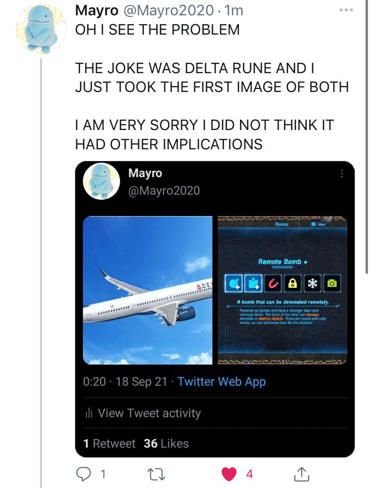Select the magnet Magnesis rune icon

coord(273,283)
